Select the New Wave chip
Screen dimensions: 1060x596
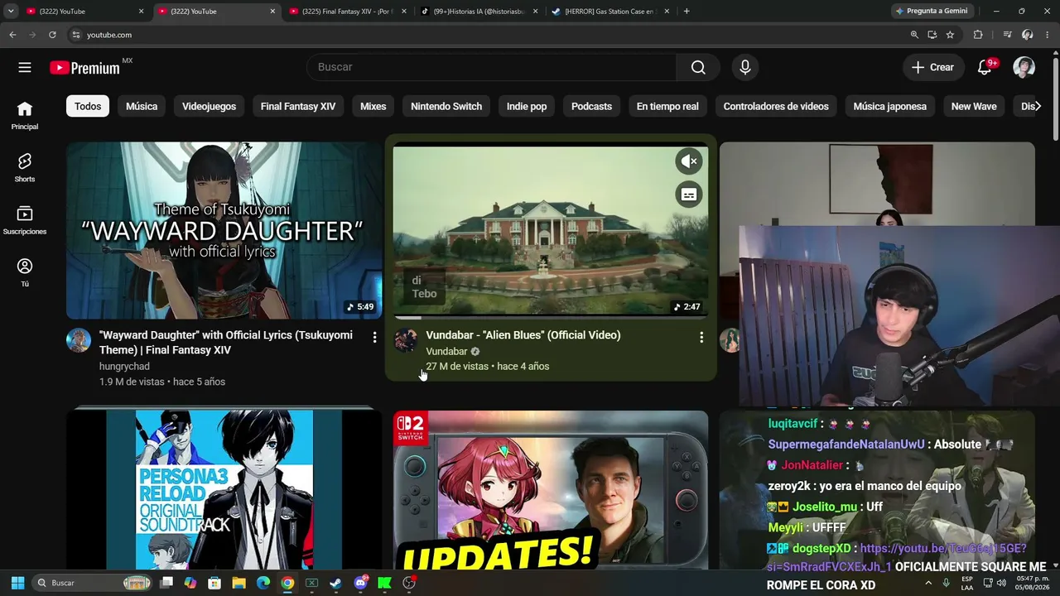(974, 106)
